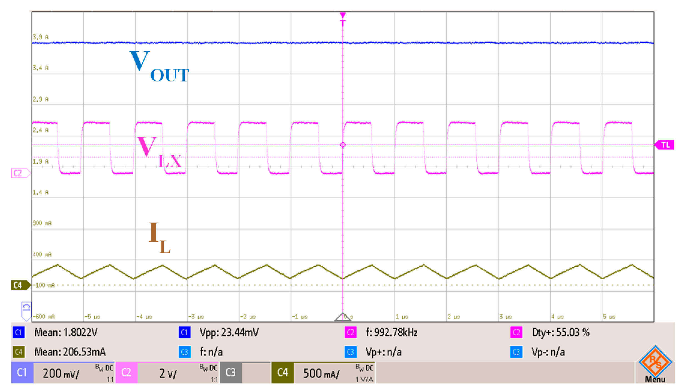Click the Dty+ 55.03 % measurement
Screen dimensions: 684x392
coord(560,333)
